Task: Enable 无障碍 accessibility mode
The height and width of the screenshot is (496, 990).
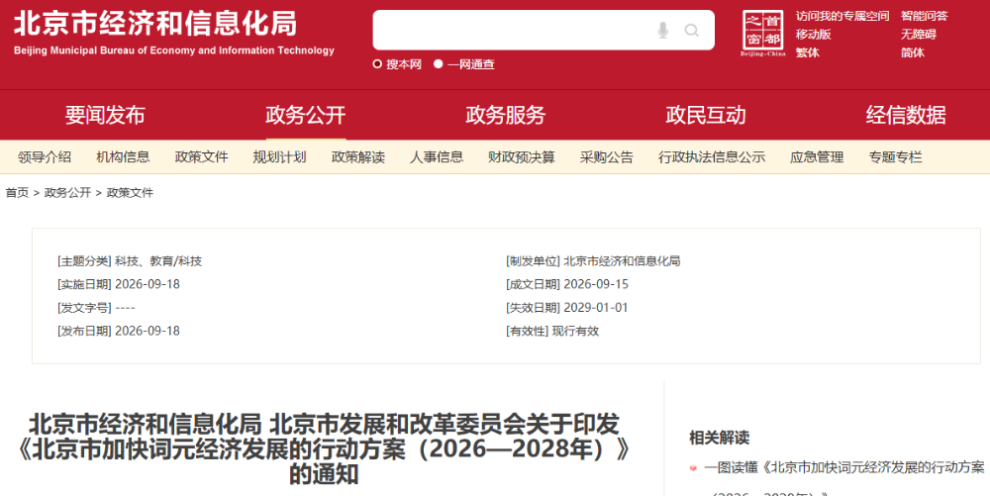Action: click(x=919, y=34)
